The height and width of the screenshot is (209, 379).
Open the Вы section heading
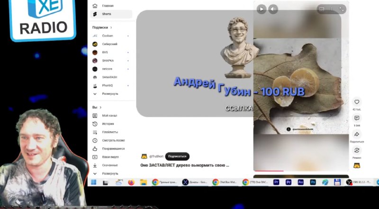[97, 108]
